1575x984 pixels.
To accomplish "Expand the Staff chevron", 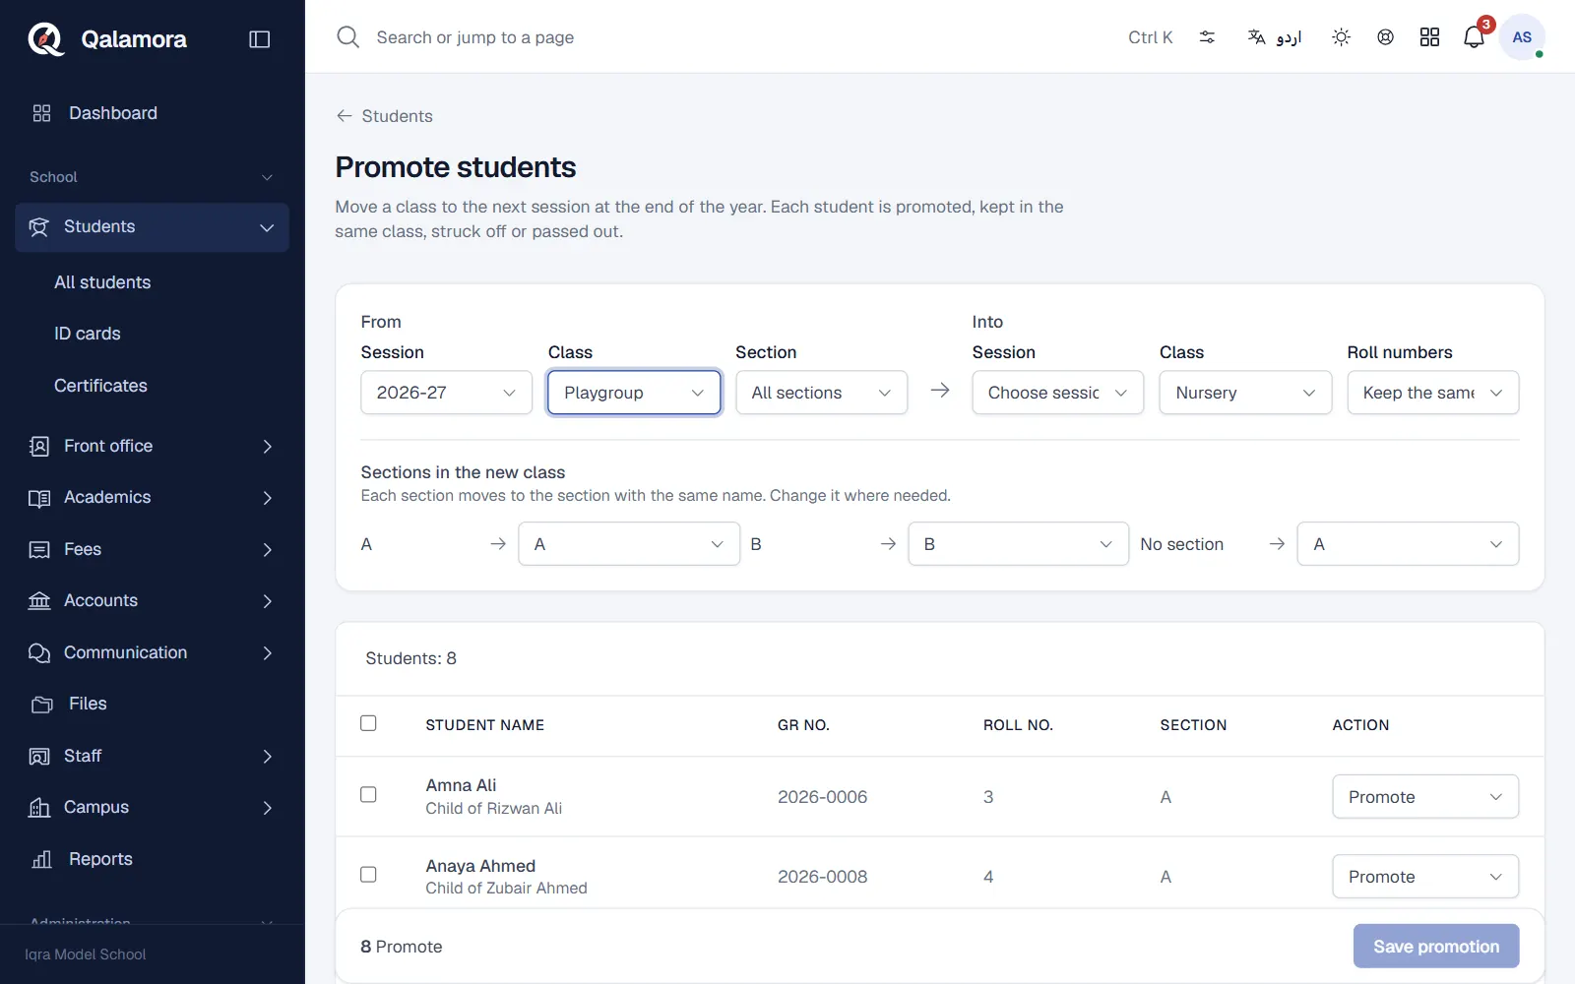I will coord(267,757).
